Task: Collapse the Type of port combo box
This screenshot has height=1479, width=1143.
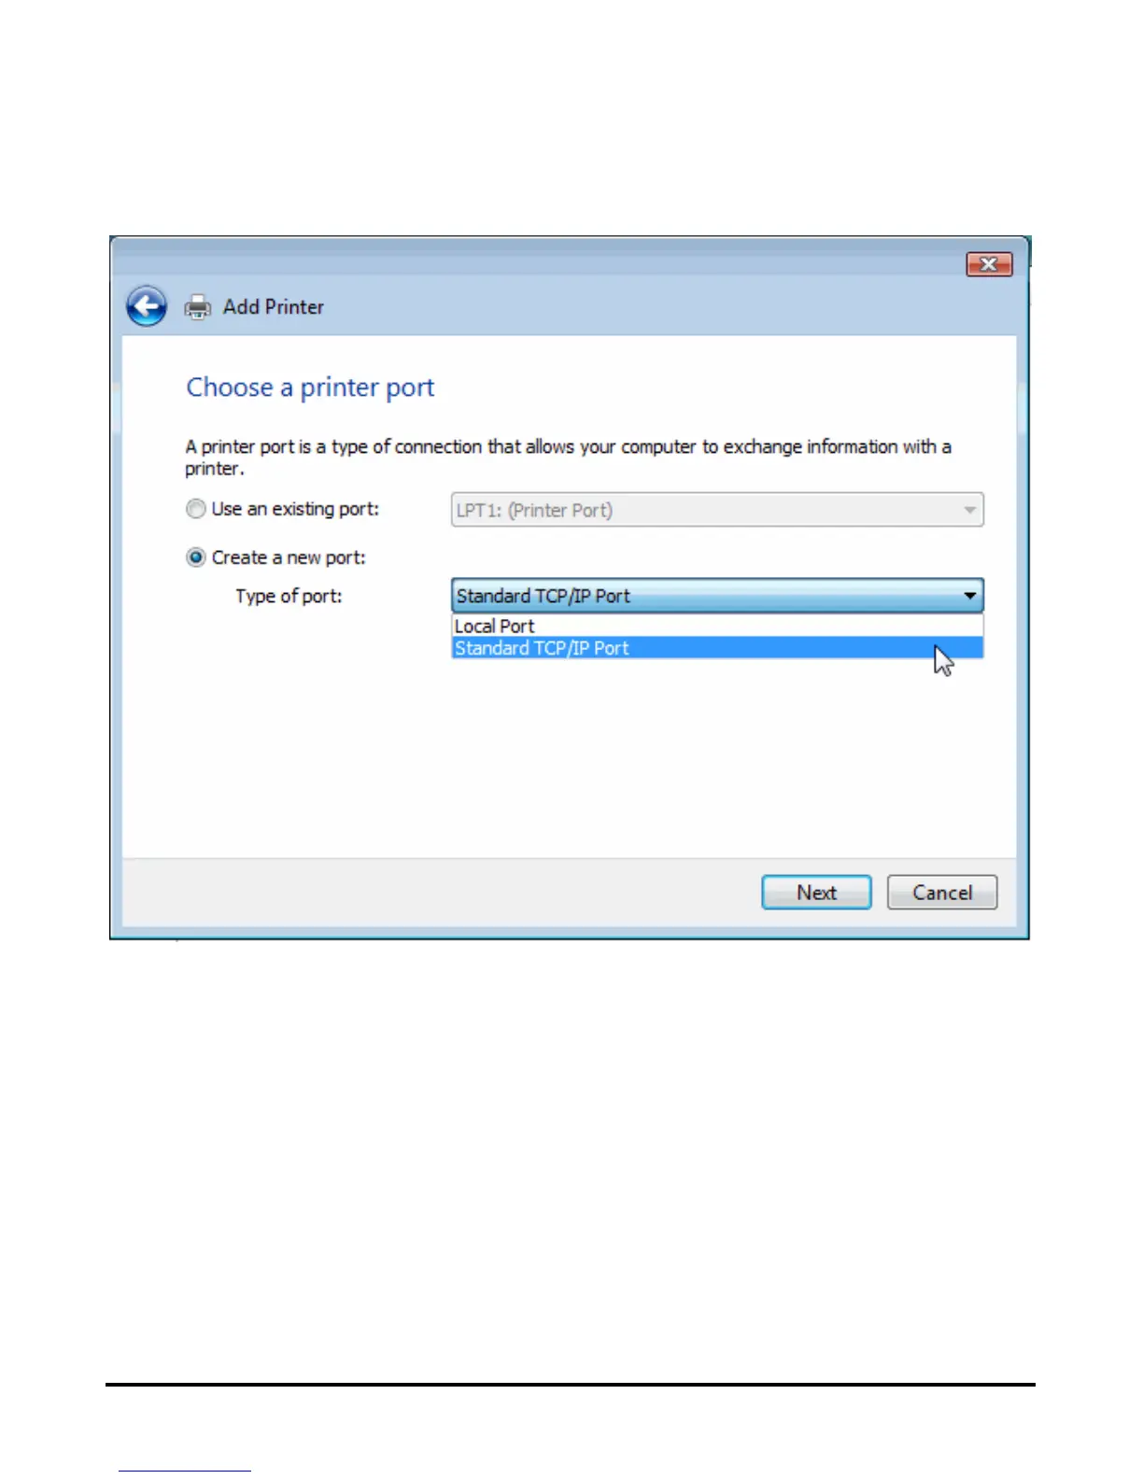Action: [717, 596]
